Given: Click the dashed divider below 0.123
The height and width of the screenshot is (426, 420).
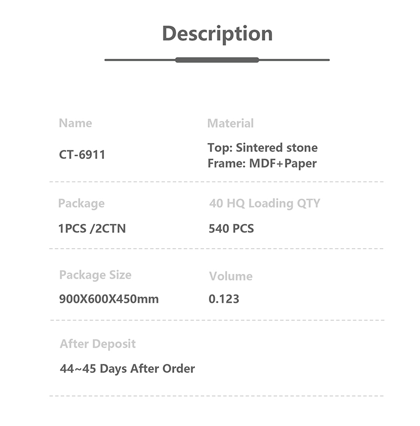Looking at the screenshot, I should pos(217,320).
